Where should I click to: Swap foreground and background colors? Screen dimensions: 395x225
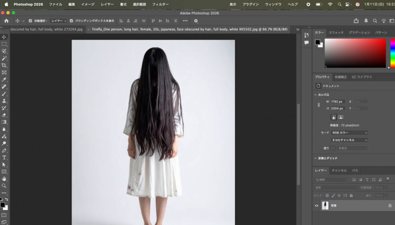coord(6,199)
